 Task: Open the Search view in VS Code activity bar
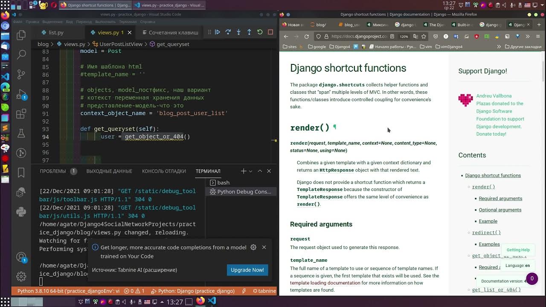(x=21, y=55)
